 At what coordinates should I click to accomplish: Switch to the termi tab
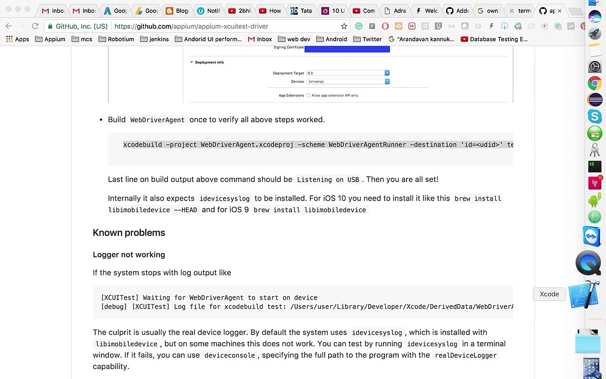(520, 11)
